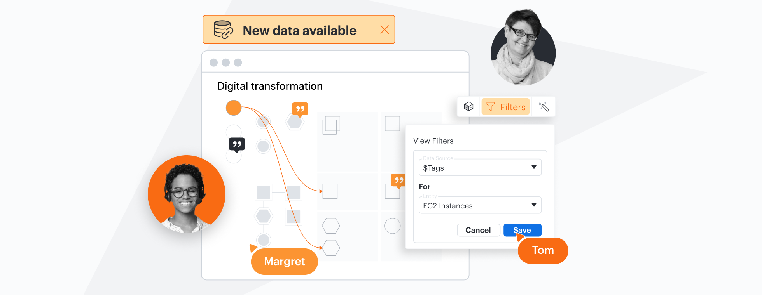Click the 3D cube icon in toolbar
This screenshot has height=295, width=762.
(469, 107)
